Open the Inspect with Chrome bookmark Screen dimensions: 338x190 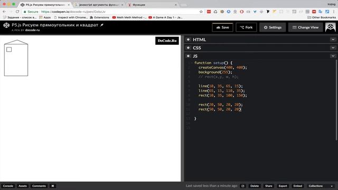point(71,17)
